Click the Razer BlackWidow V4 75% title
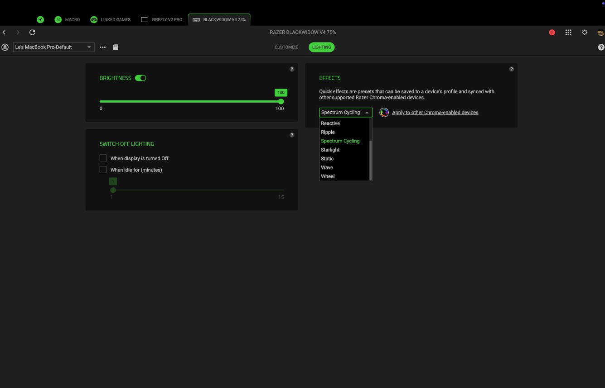 point(303,33)
